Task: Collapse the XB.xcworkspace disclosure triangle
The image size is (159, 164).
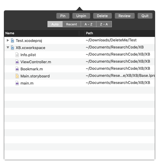Action: click(8, 48)
